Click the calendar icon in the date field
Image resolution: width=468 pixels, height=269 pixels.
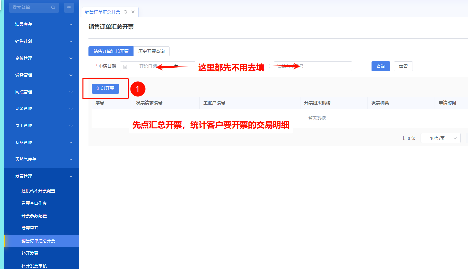(x=125, y=66)
